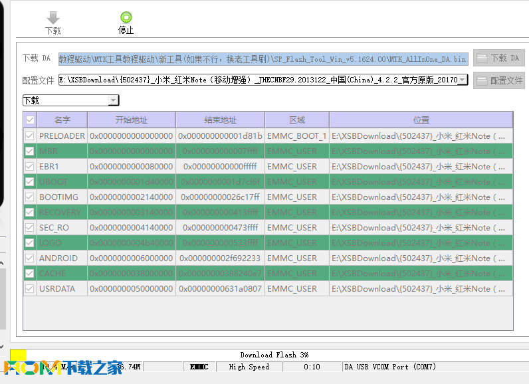Click the USRDATA location path cell
The height and width of the screenshot is (384, 529).
[x=421, y=288]
